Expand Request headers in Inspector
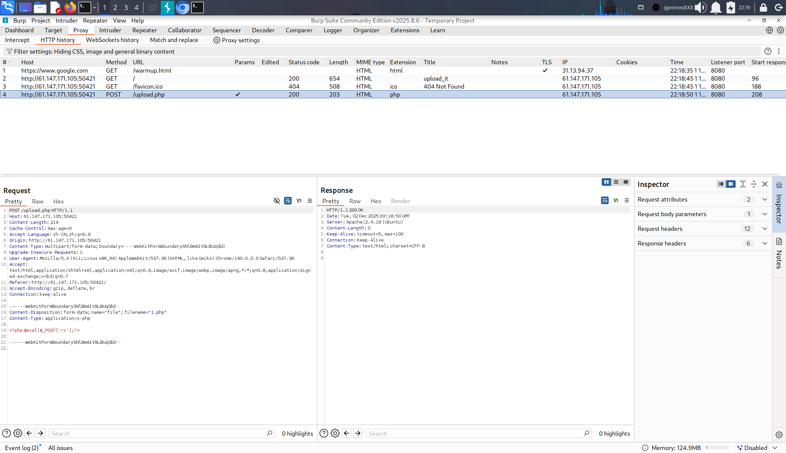The height and width of the screenshot is (453, 786). (x=765, y=229)
